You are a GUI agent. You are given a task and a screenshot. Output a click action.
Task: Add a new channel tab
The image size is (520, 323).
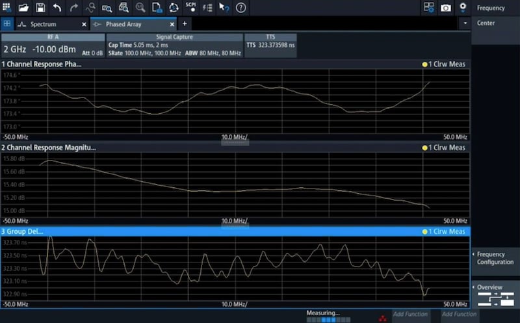pos(185,23)
